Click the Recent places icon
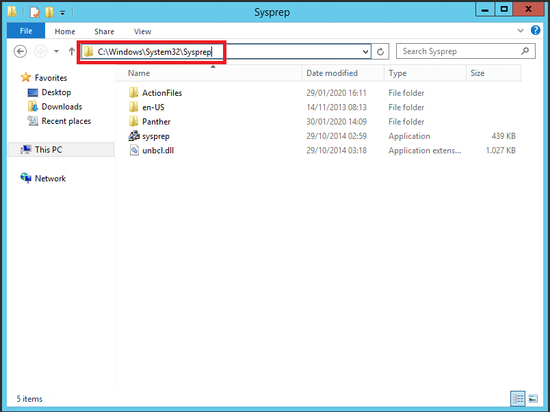The width and height of the screenshot is (550, 412). point(33,121)
